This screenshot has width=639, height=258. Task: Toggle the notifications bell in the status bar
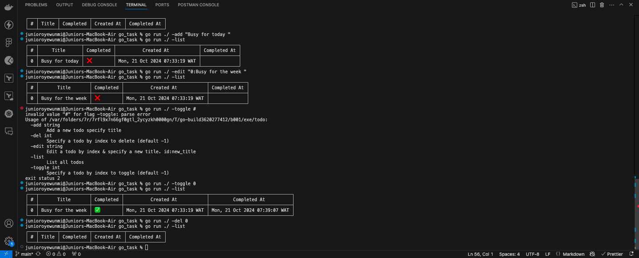pyautogui.click(x=631, y=254)
